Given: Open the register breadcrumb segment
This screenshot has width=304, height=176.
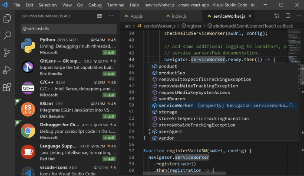Looking at the screenshot, I should pyautogui.click(x=192, y=26).
